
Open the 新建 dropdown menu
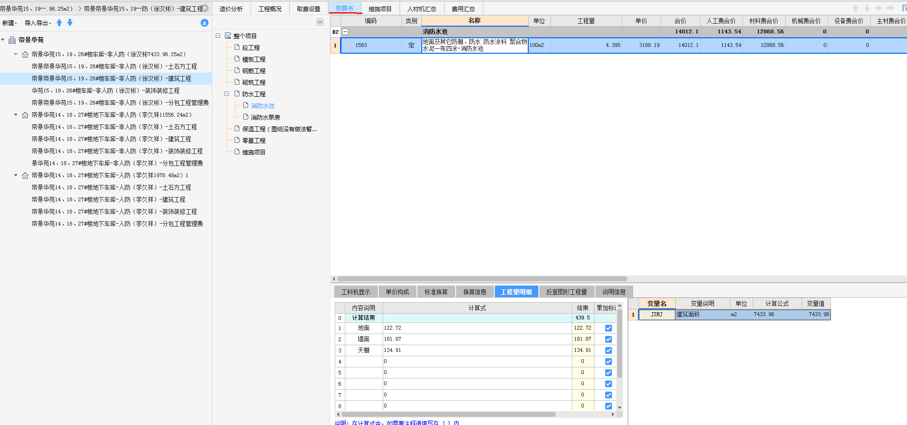click(x=10, y=23)
